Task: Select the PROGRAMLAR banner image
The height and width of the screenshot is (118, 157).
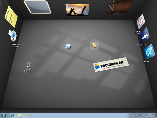Action: 111,64
